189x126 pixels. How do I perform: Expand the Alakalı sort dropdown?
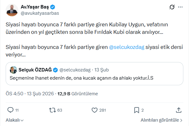pos(15,120)
